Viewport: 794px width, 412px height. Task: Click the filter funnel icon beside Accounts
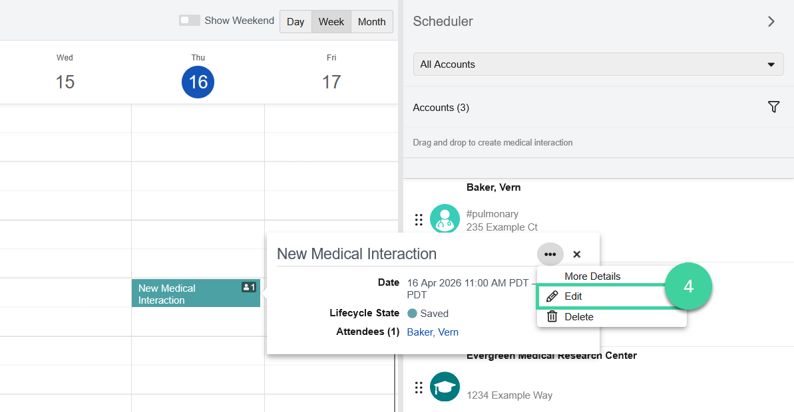coord(773,107)
